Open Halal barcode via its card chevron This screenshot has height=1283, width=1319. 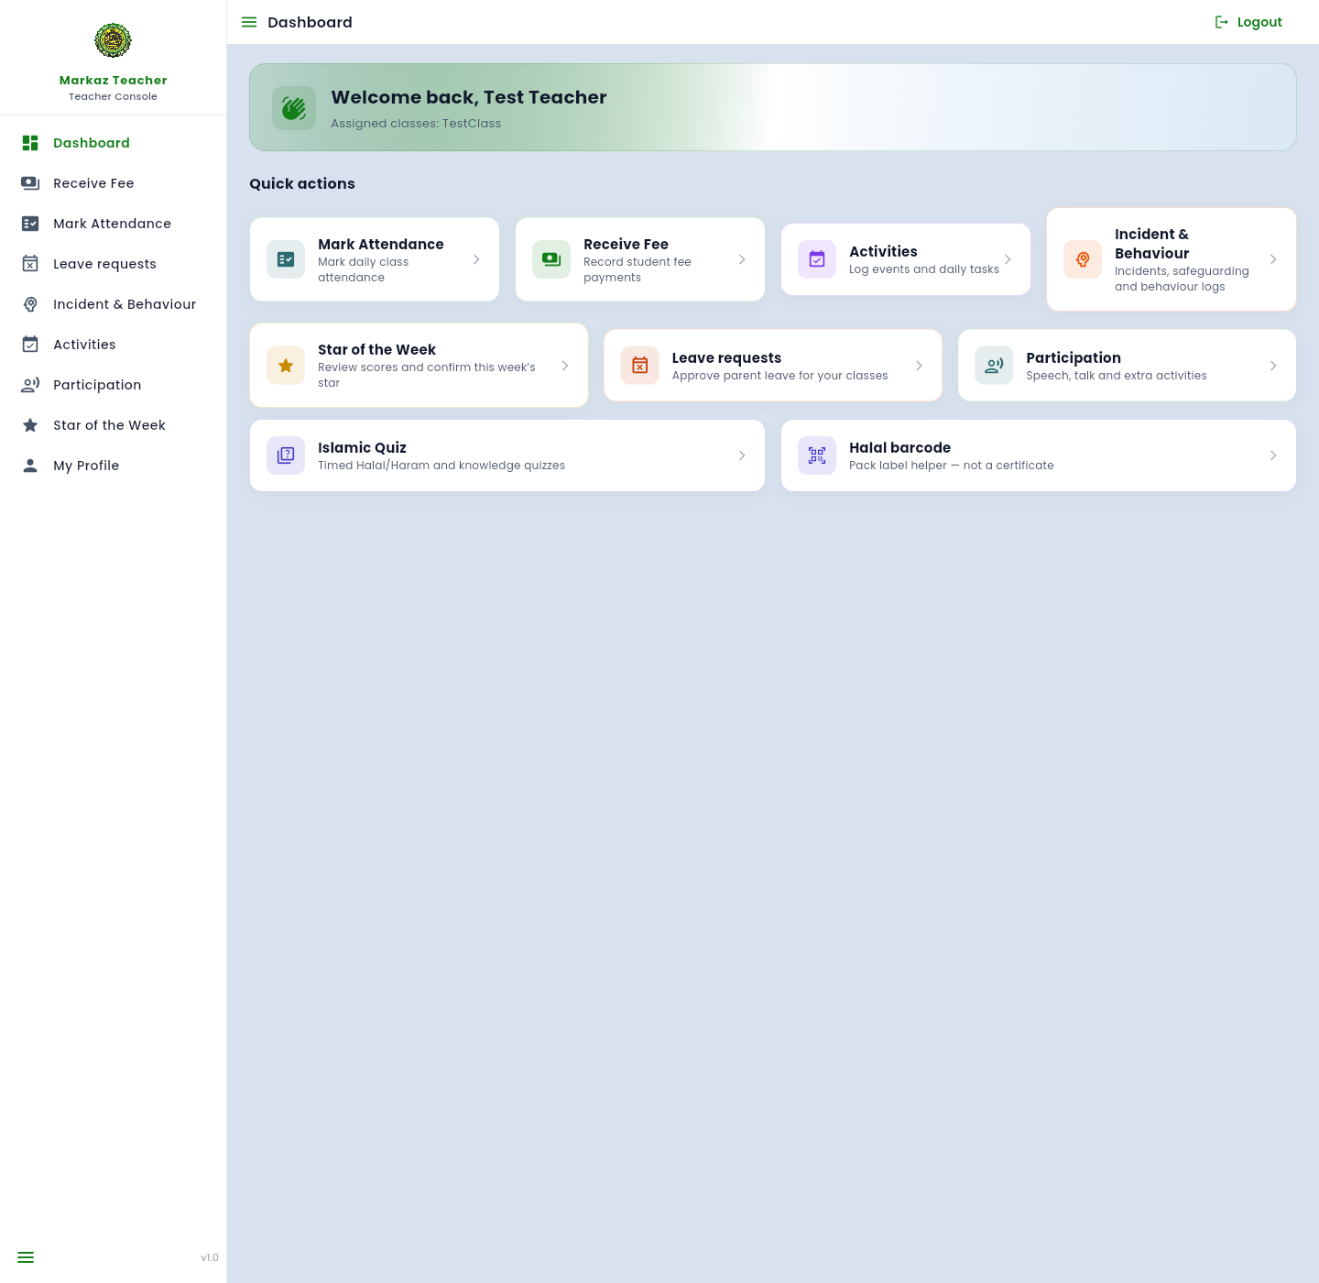point(1273,455)
